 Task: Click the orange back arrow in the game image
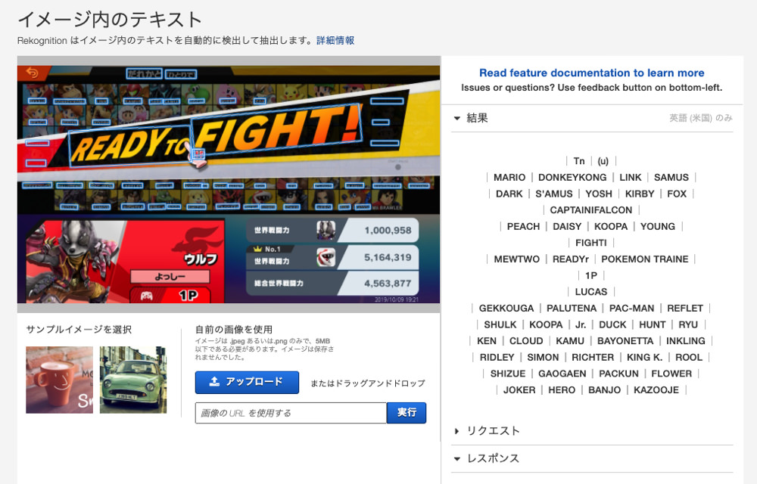pos(33,73)
